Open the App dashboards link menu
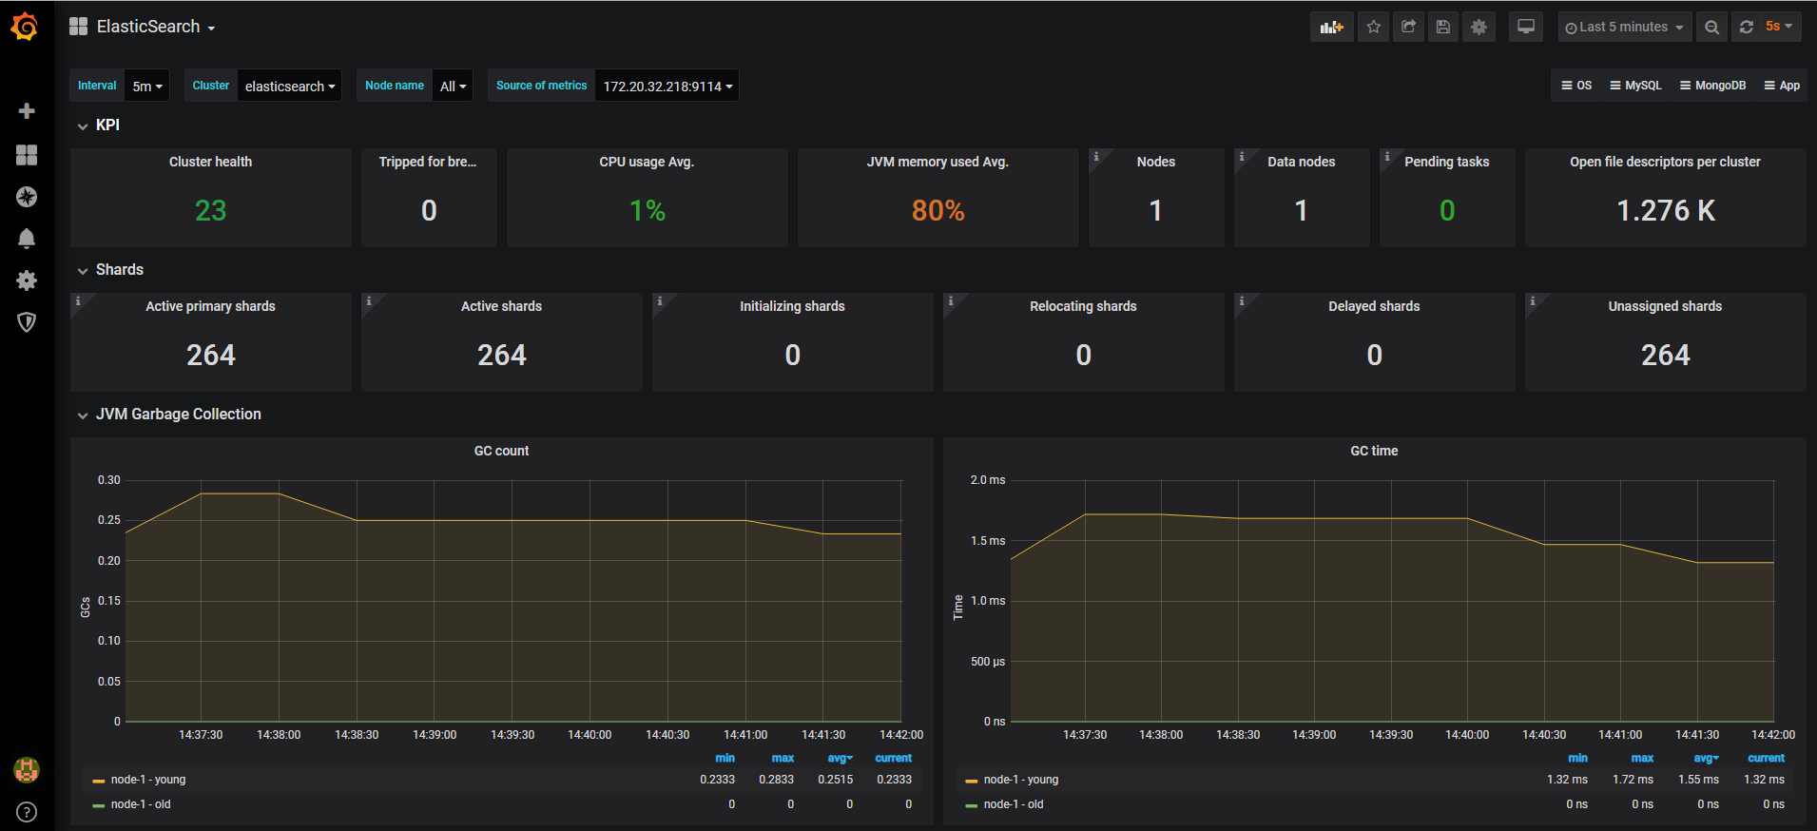Screen dimensions: 1817x831 [1782, 86]
